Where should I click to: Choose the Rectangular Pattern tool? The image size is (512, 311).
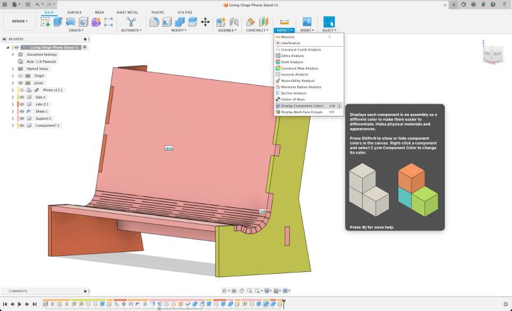[x=108, y=22]
